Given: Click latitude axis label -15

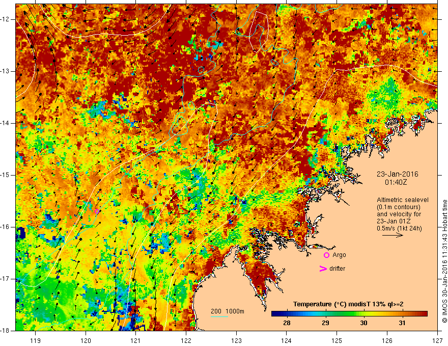Looking at the screenshot, I should pyautogui.click(x=5, y=175).
